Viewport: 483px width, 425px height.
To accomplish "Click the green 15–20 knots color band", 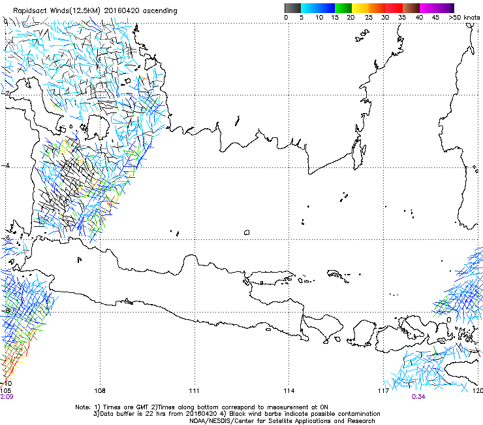I will coord(343,8).
